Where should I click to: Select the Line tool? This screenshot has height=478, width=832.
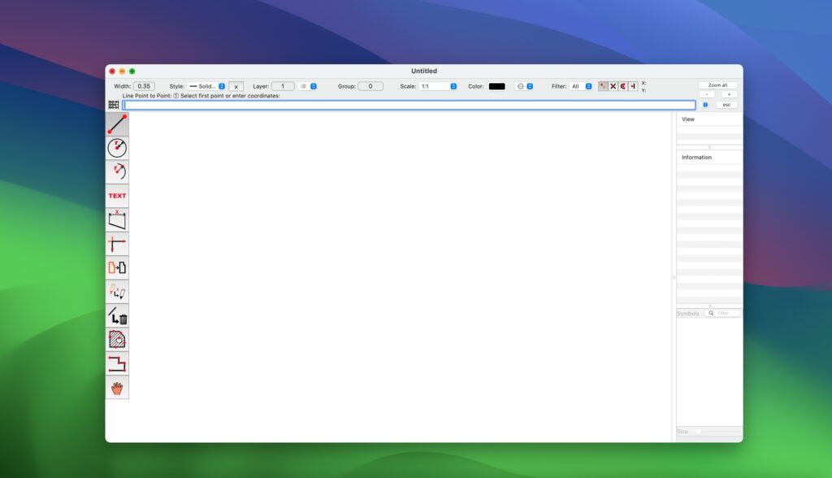point(117,124)
